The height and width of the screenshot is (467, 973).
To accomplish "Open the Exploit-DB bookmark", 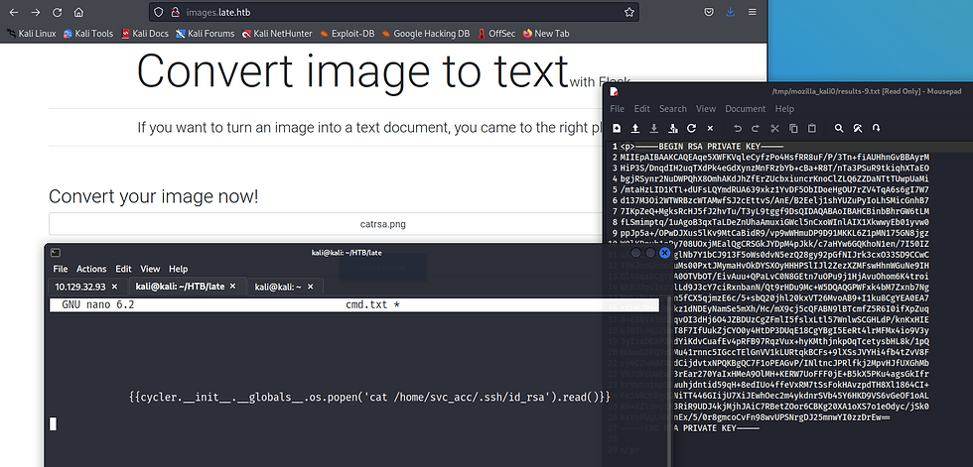I will [347, 34].
